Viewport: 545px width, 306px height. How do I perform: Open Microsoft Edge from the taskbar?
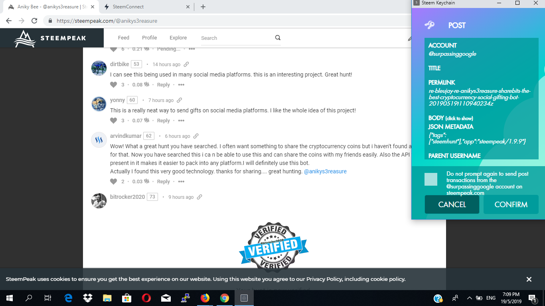[x=69, y=298]
